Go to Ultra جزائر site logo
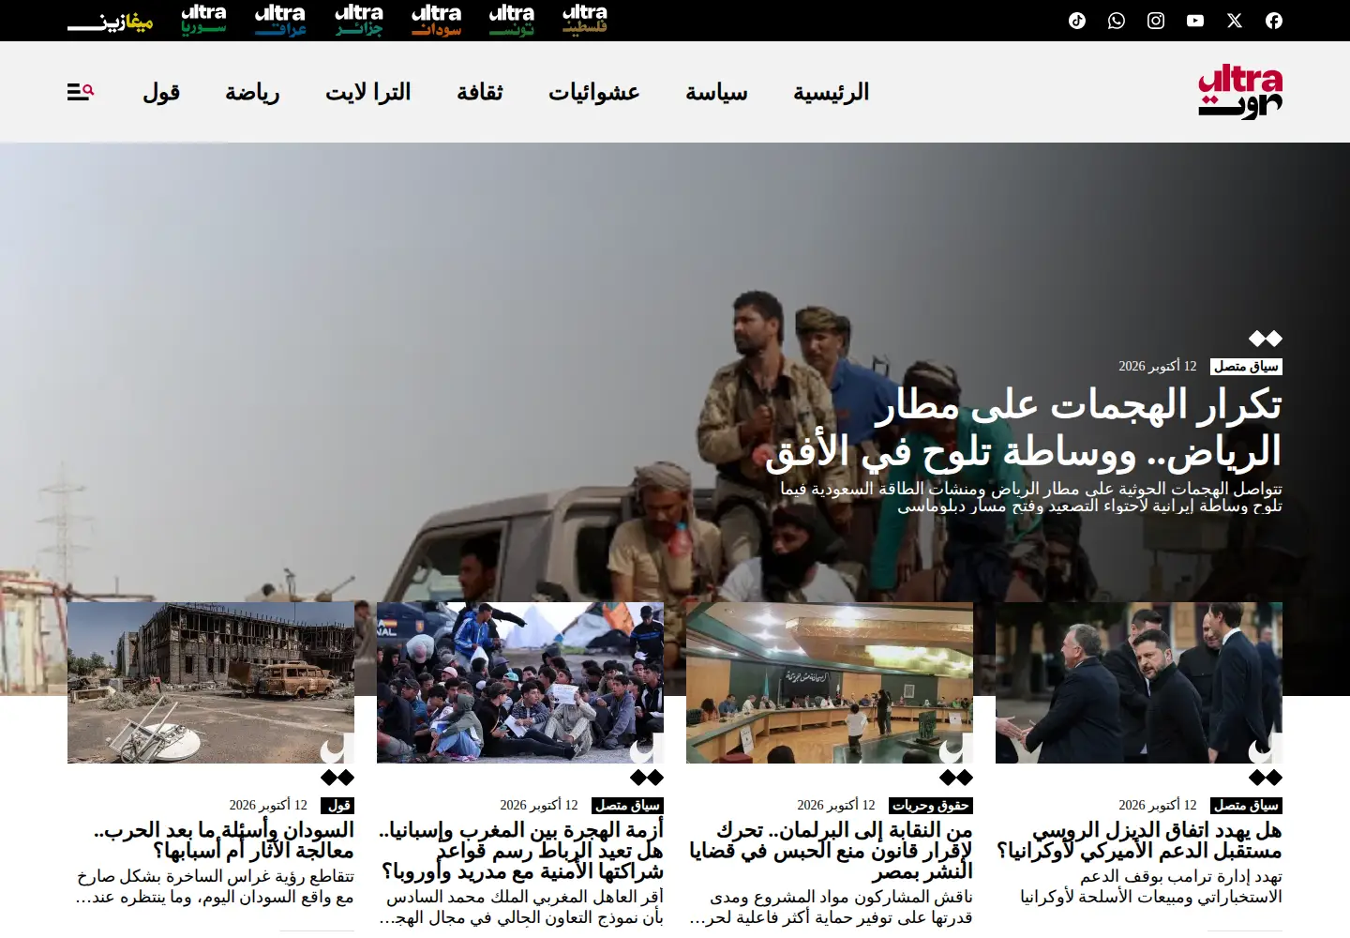The width and height of the screenshot is (1350, 938). (359, 20)
